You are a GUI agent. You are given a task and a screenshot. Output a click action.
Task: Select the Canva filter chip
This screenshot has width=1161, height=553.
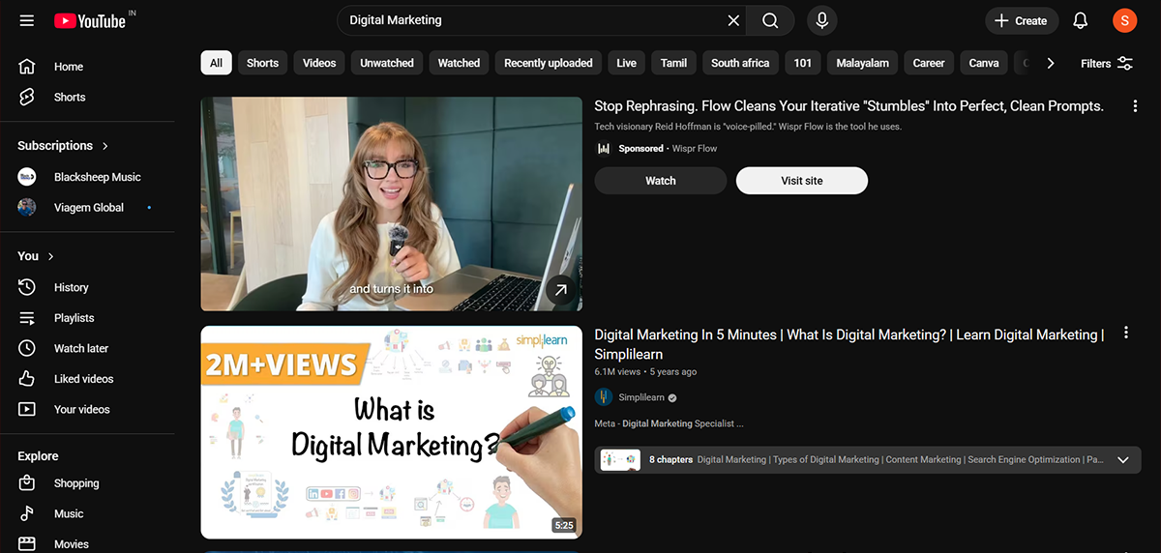tap(984, 63)
